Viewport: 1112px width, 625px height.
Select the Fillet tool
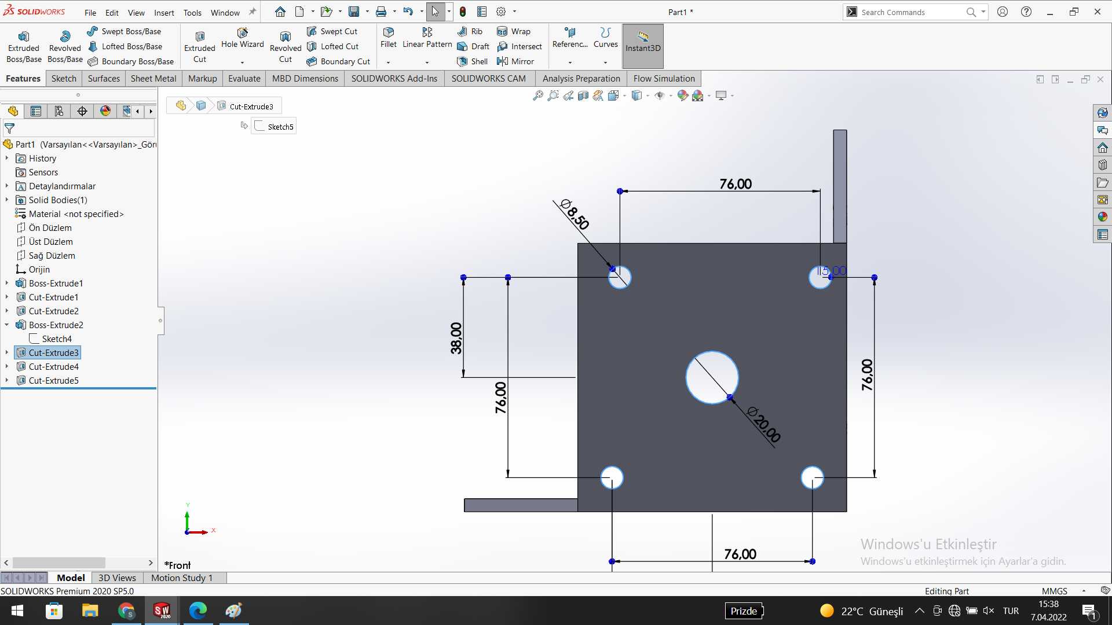(x=389, y=38)
